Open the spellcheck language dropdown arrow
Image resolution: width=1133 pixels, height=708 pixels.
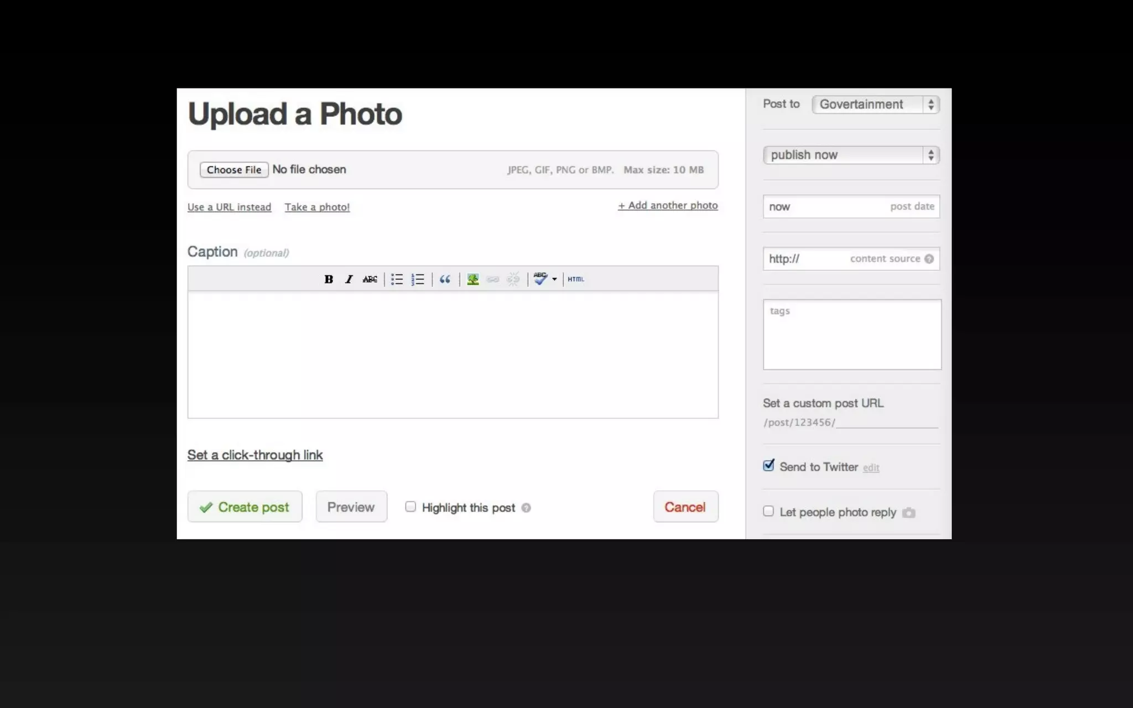554,279
